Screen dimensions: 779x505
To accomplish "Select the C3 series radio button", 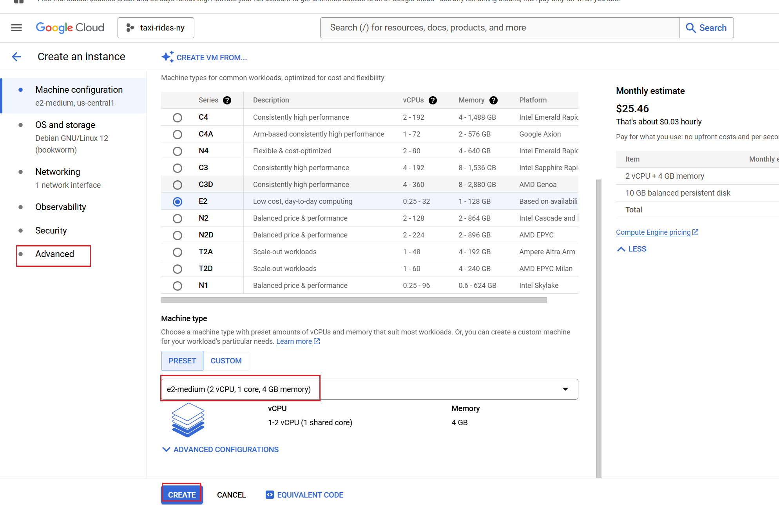I will pyautogui.click(x=178, y=168).
